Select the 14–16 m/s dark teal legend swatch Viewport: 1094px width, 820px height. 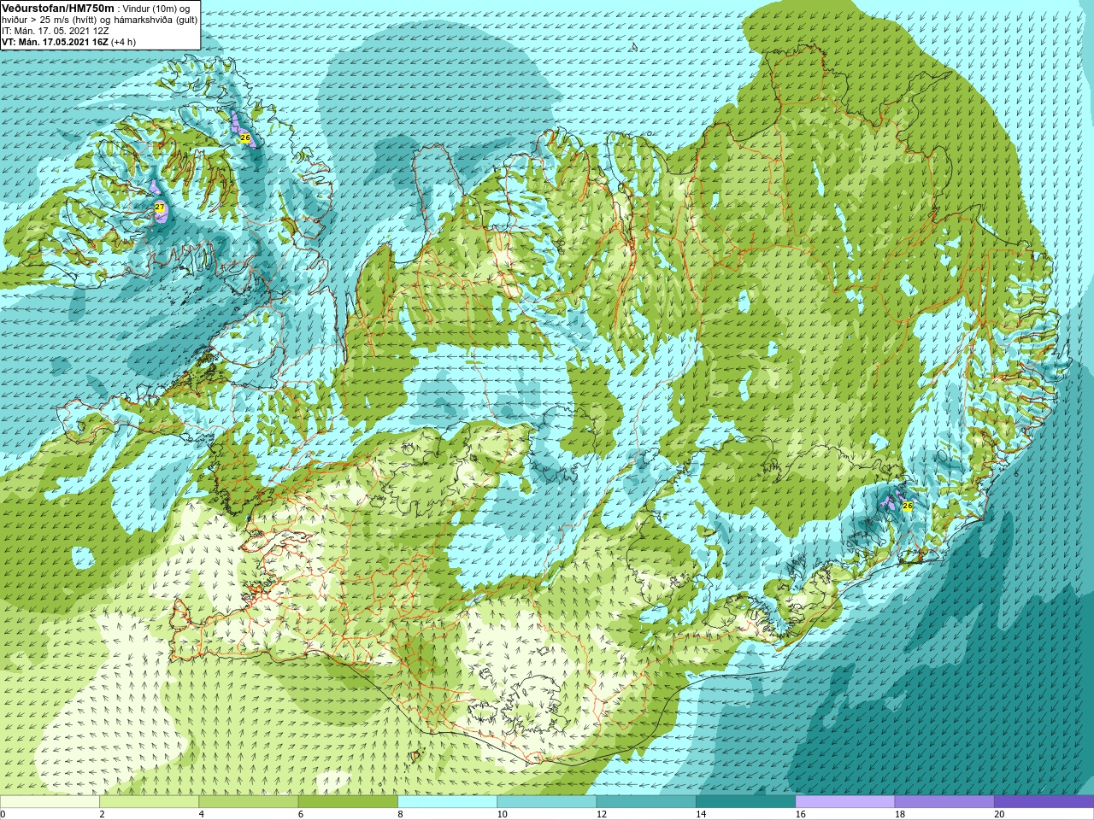click(745, 802)
